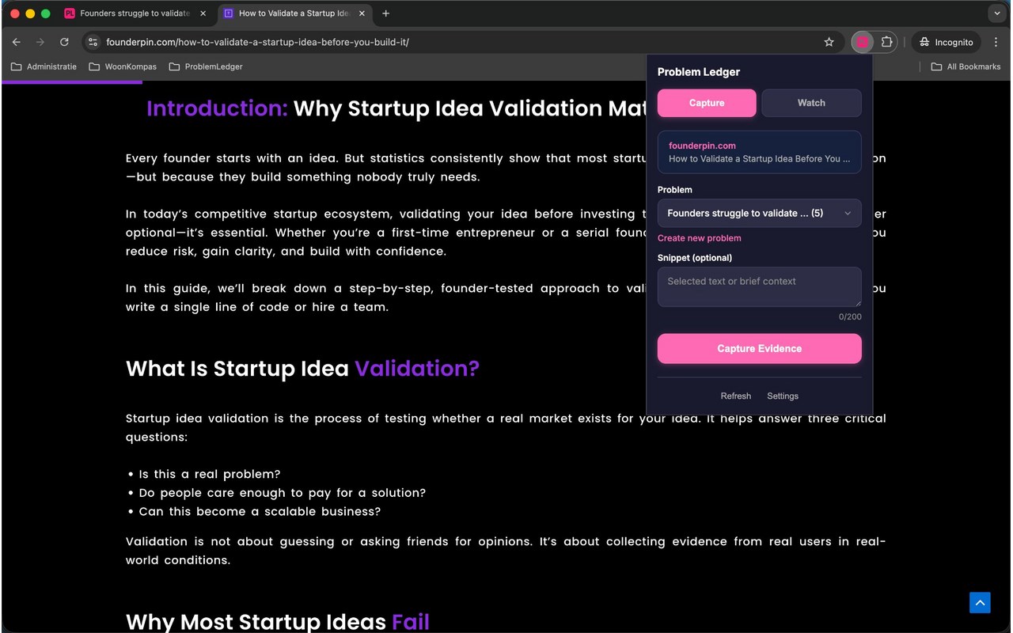Click Settings link in popup footer

tap(783, 396)
